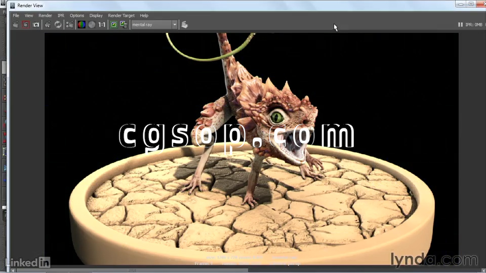The width and height of the screenshot is (486, 273).
Task: Click the Remove image trash icon
Action: pos(124,24)
